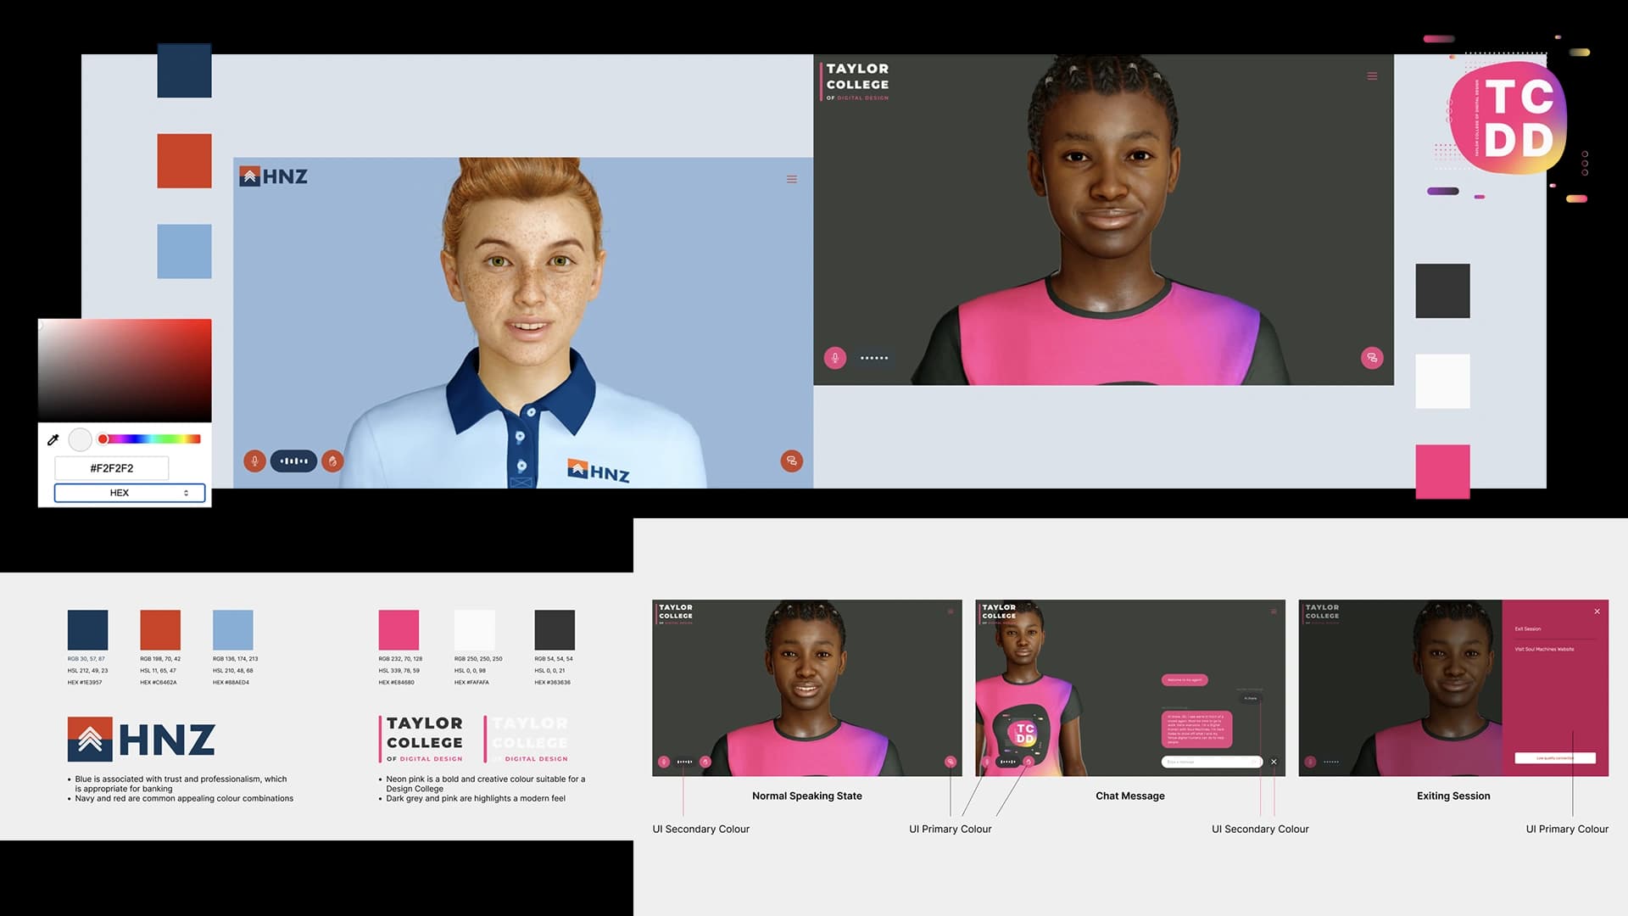Select small white swatch labeled HEX #FAFAFA

(x=475, y=630)
